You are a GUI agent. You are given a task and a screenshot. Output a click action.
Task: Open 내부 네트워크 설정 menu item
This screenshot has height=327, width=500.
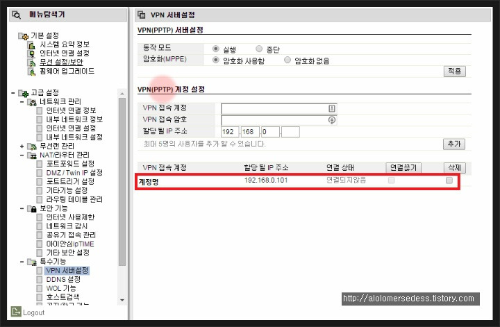[74, 137]
